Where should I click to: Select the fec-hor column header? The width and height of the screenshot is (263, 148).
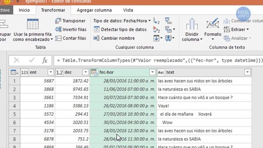pos(123,72)
